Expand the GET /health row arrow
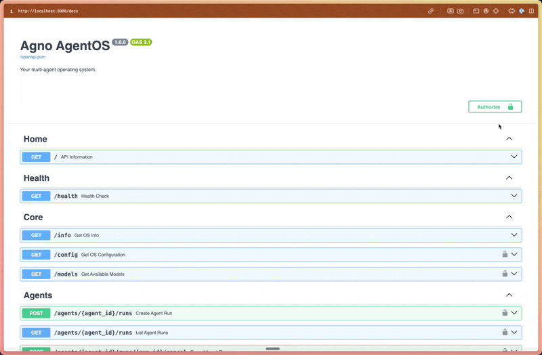 pos(514,196)
